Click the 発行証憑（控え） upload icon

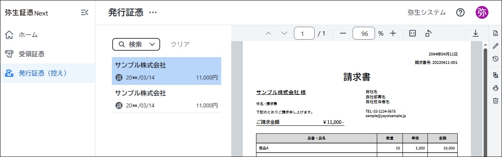pos(9,73)
